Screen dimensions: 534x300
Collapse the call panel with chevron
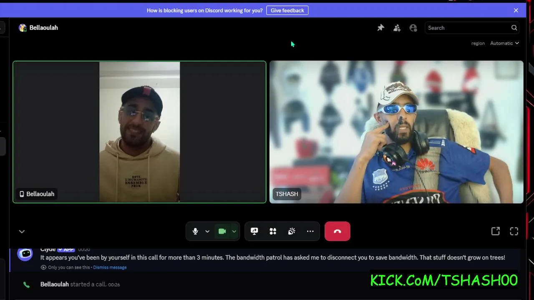click(22, 232)
